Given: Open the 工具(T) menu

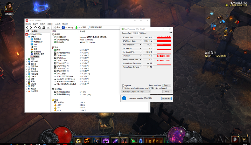Looking at the screenshot, I should [58, 24].
